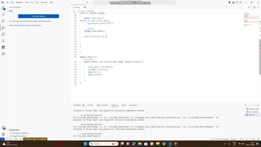Switch to the COMMENTS panel tab
The width and height of the screenshot is (261, 147).
tap(133, 105)
